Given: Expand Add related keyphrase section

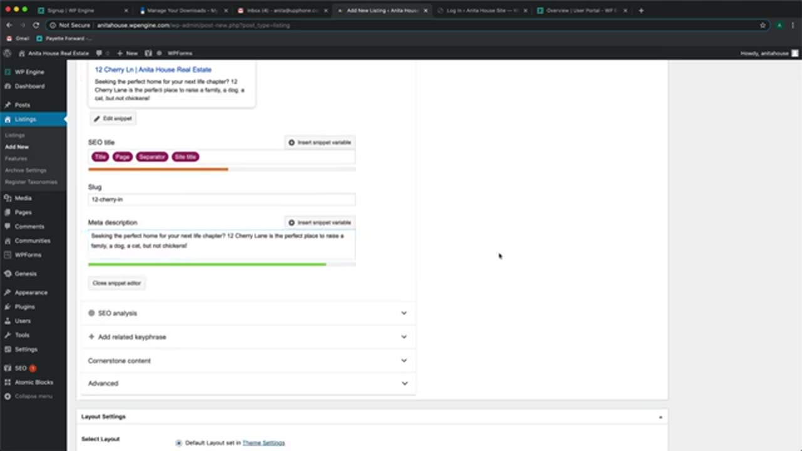Looking at the screenshot, I should (x=249, y=337).
